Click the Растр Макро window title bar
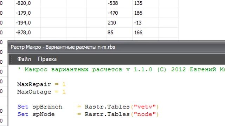 (116, 47)
